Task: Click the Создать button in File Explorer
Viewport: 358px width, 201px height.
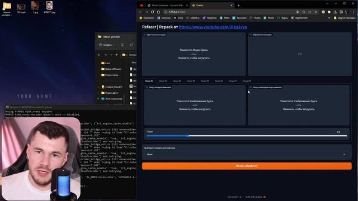Action: [107, 45]
